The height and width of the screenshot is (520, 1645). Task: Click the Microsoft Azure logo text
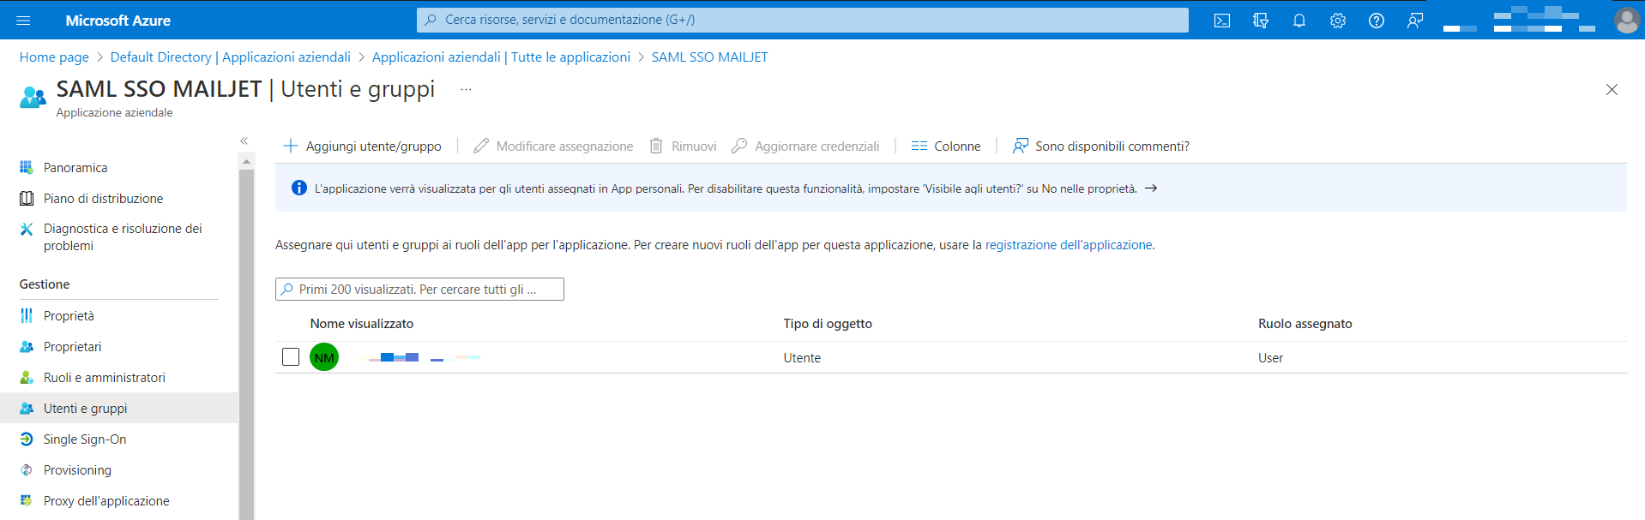click(118, 21)
